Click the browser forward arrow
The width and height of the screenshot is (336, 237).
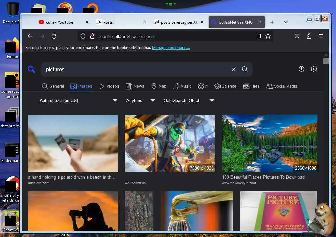(x=42, y=36)
